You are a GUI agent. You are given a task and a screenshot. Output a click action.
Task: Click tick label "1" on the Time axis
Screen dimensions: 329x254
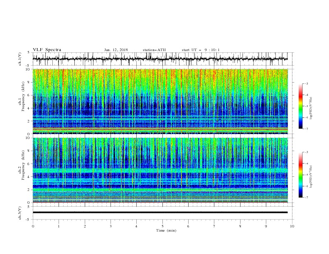click(x=59, y=226)
